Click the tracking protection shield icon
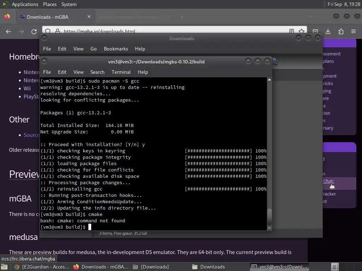The height and width of the screenshot is (271, 362). [48, 31]
